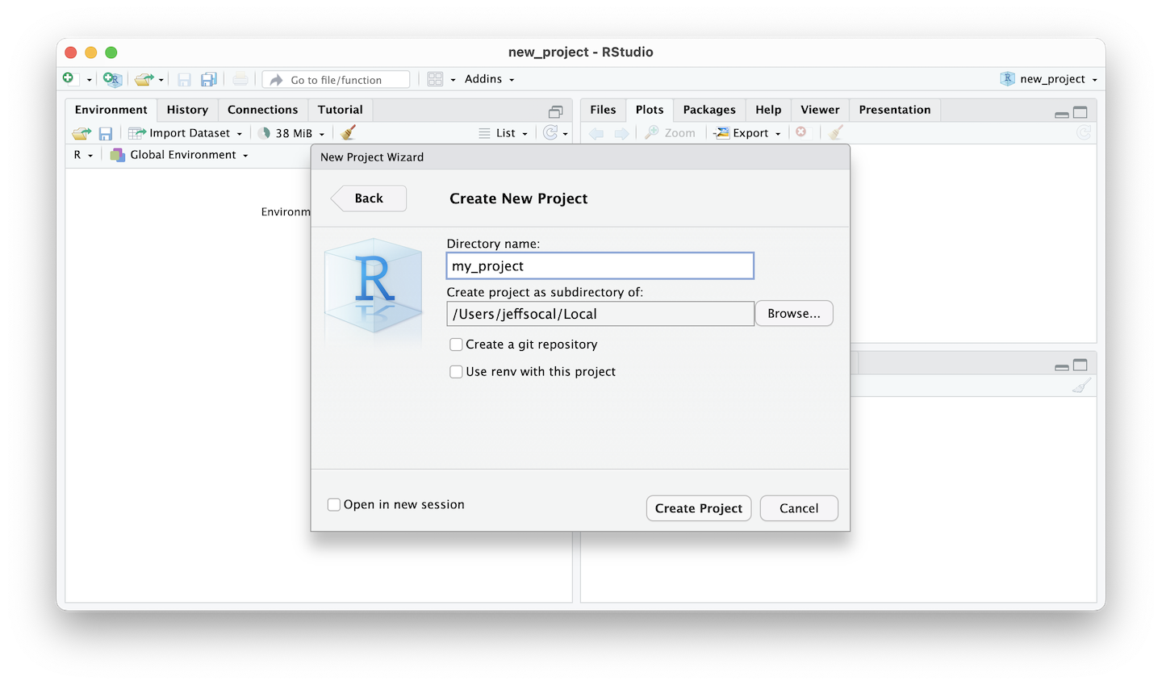Click the broom icon in lower right pane
This screenshot has width=1162, height=685.
tap(1081, 386)
